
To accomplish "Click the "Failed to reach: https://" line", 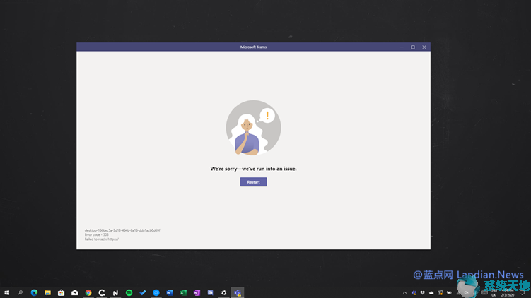I will (x=102, y=239).
